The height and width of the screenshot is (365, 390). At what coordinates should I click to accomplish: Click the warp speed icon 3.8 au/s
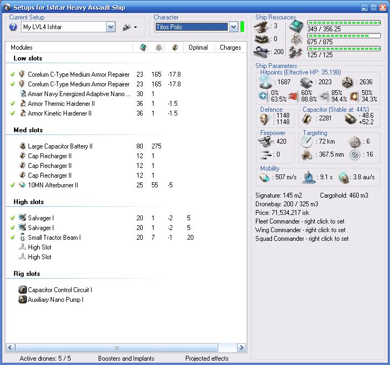coord(344,178)
